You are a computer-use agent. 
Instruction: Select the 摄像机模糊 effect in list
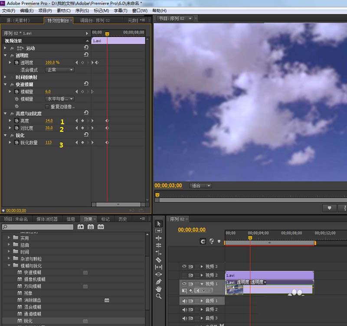coord(35,279)
